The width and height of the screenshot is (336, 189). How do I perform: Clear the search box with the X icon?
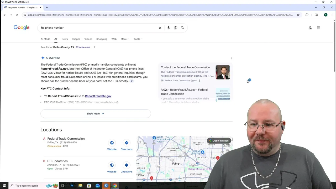coord(160,28)
